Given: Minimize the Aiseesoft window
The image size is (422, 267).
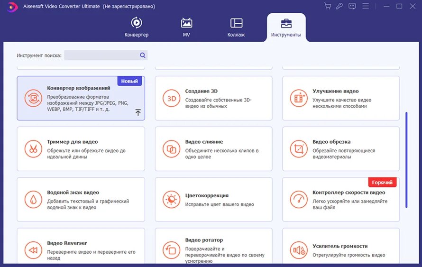Looking at the screenshot, I should click(386, 6).
